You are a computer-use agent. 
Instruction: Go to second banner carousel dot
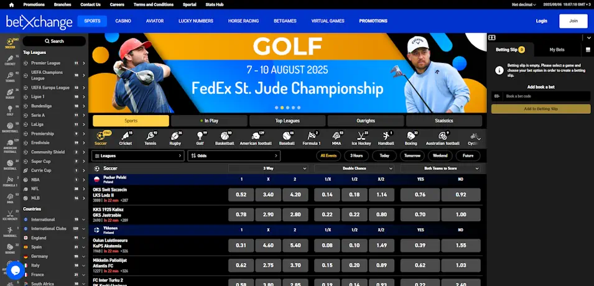[282, 108]
